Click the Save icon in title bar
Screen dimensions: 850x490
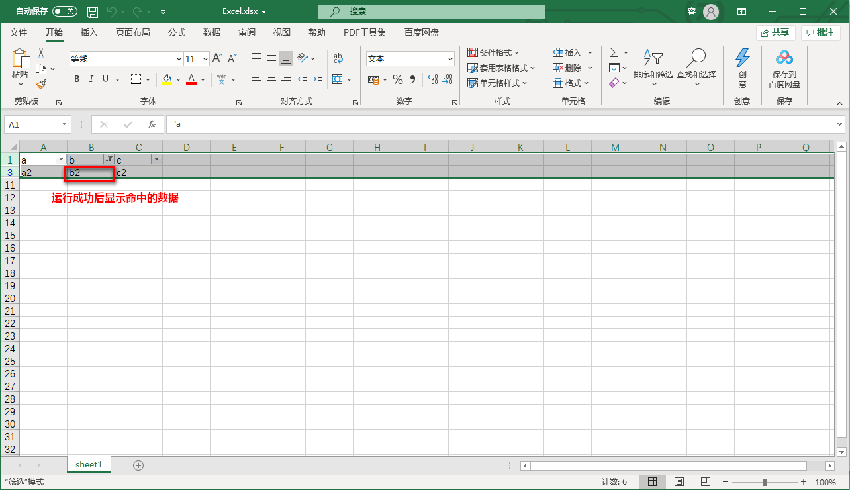pyautogui.click(x=93, y=12)
